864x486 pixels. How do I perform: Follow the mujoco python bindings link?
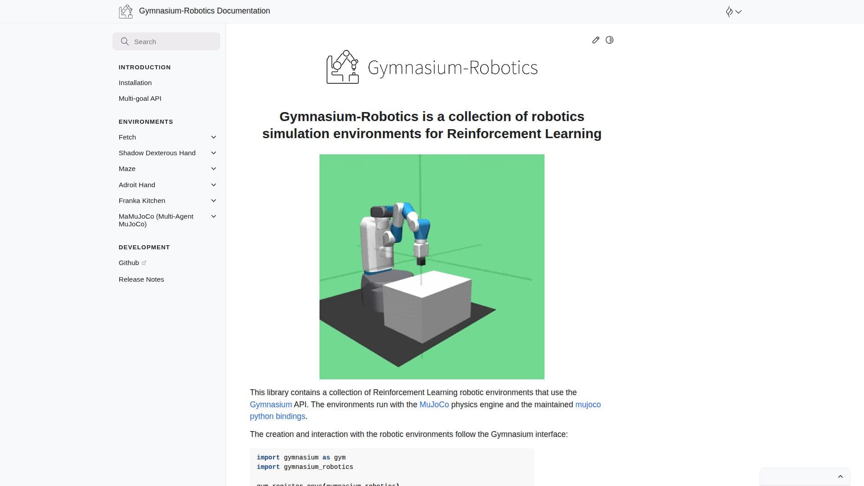click(x=425, y=410)
